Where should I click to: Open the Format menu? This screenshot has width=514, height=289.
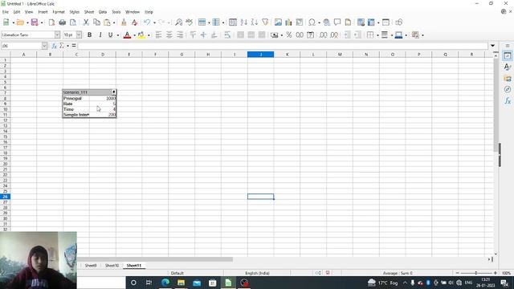[x=59, y=12]
